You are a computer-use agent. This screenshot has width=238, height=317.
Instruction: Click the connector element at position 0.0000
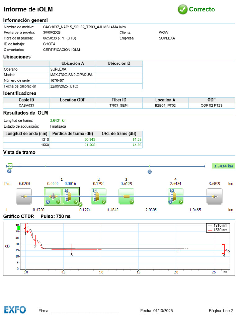[x=53, y=196]
